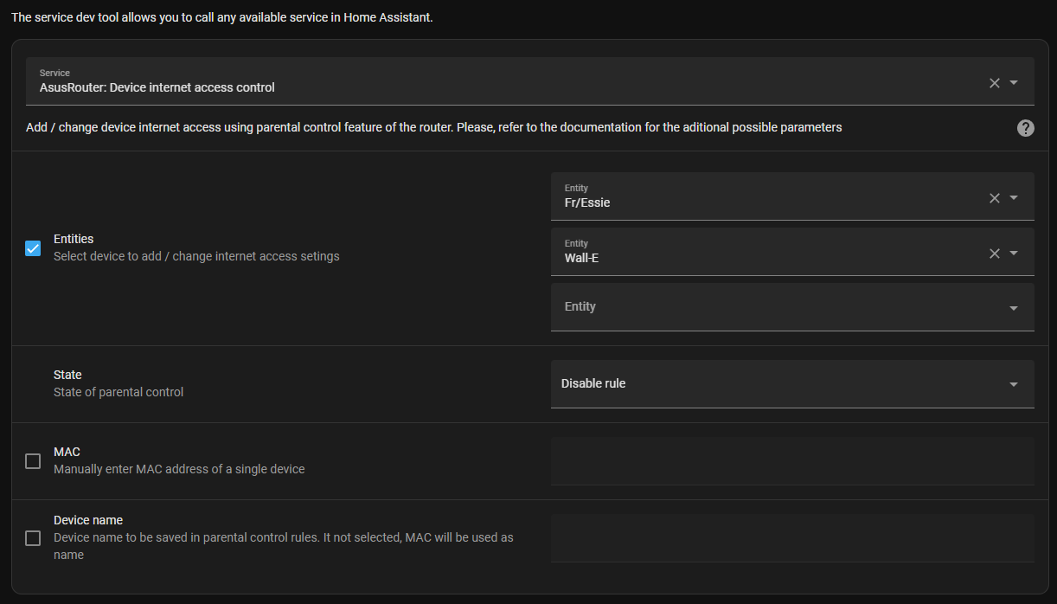Uncheck the Entities checkbox
1057x604 pixels.
click(32, 248)
